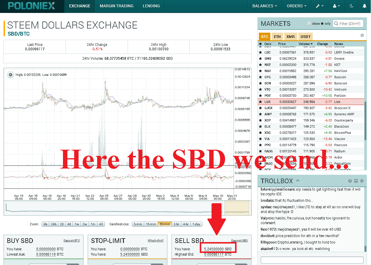This screenshot has height=265, width=371.
Task: Open the user account menu
Action: (x=336, y=6)
